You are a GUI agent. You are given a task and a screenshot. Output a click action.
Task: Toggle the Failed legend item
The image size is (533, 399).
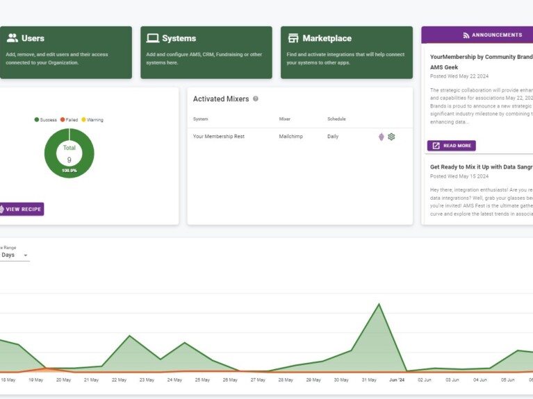(x=69, y=120)
